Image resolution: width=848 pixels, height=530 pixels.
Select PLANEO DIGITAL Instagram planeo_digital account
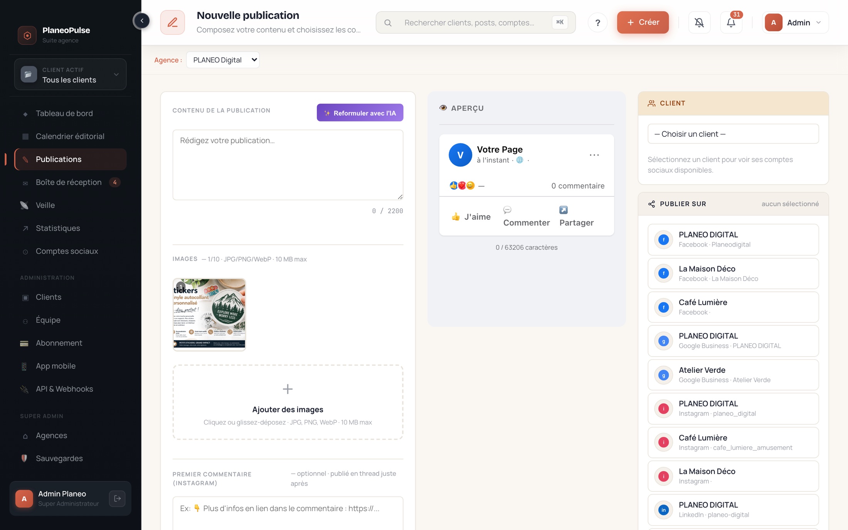pos(733,409)
